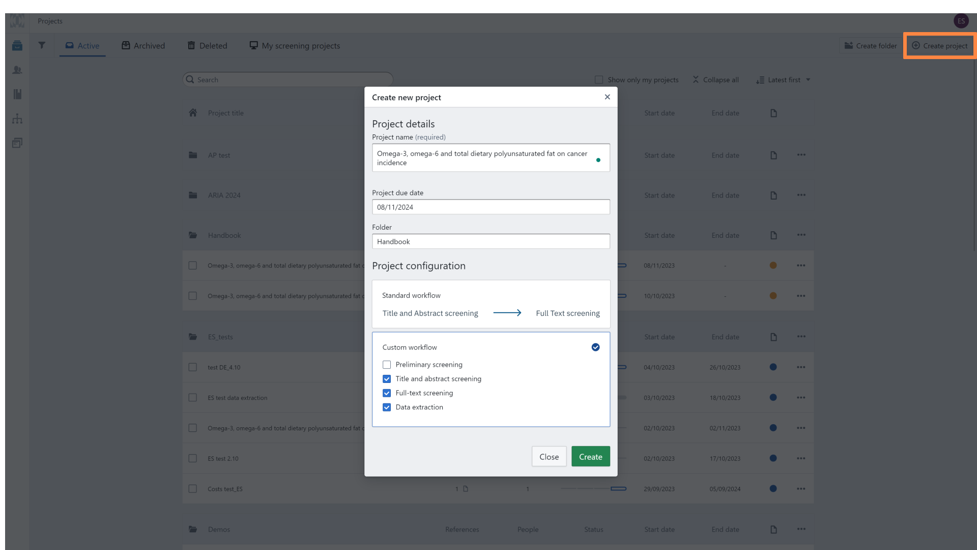Viewport: 977px width, 550px height.
Task: Open more options for Costs test_ES row
Action: click(x=801, y=489)
